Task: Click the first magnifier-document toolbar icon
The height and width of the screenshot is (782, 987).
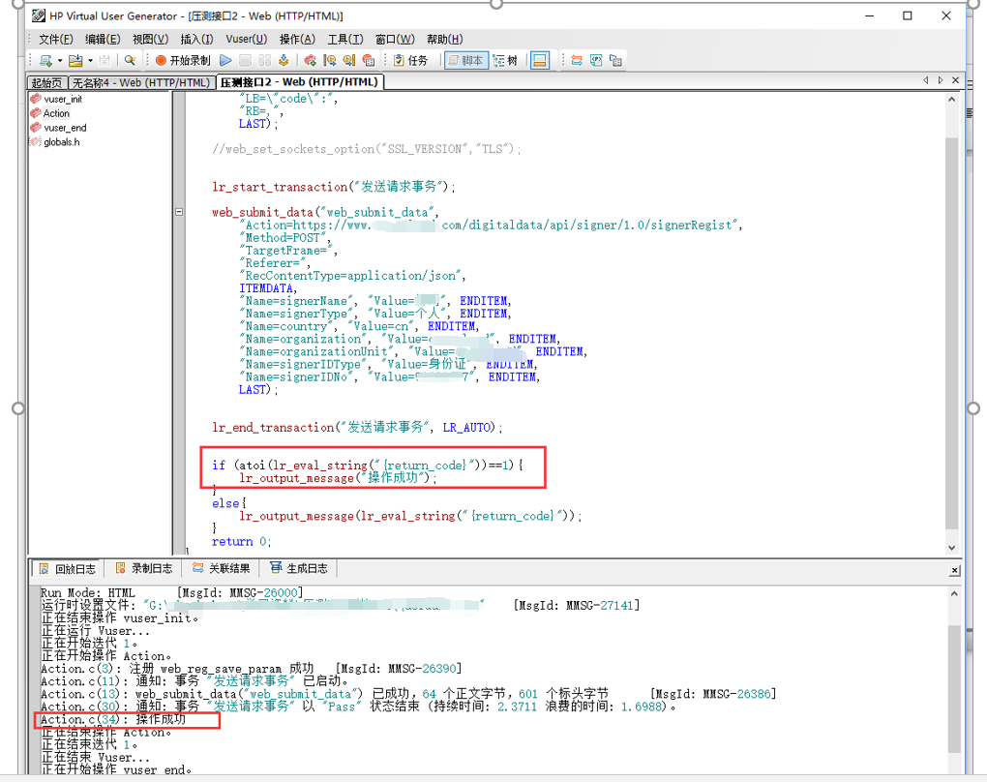Action: [x=330, y=60]
